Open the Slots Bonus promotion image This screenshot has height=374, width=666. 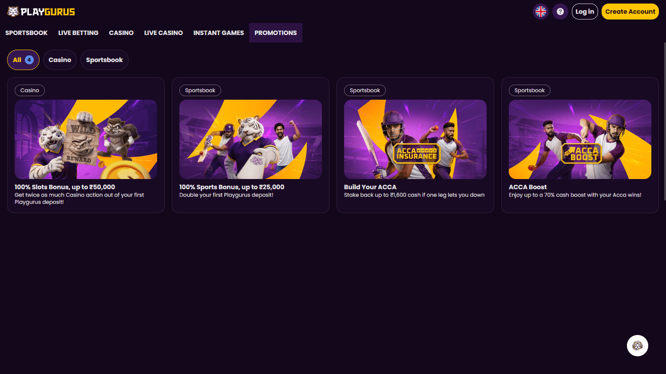coord(86,139)
